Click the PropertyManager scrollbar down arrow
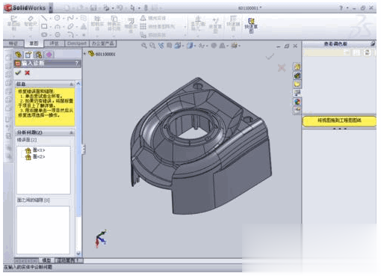 [78, 254]
